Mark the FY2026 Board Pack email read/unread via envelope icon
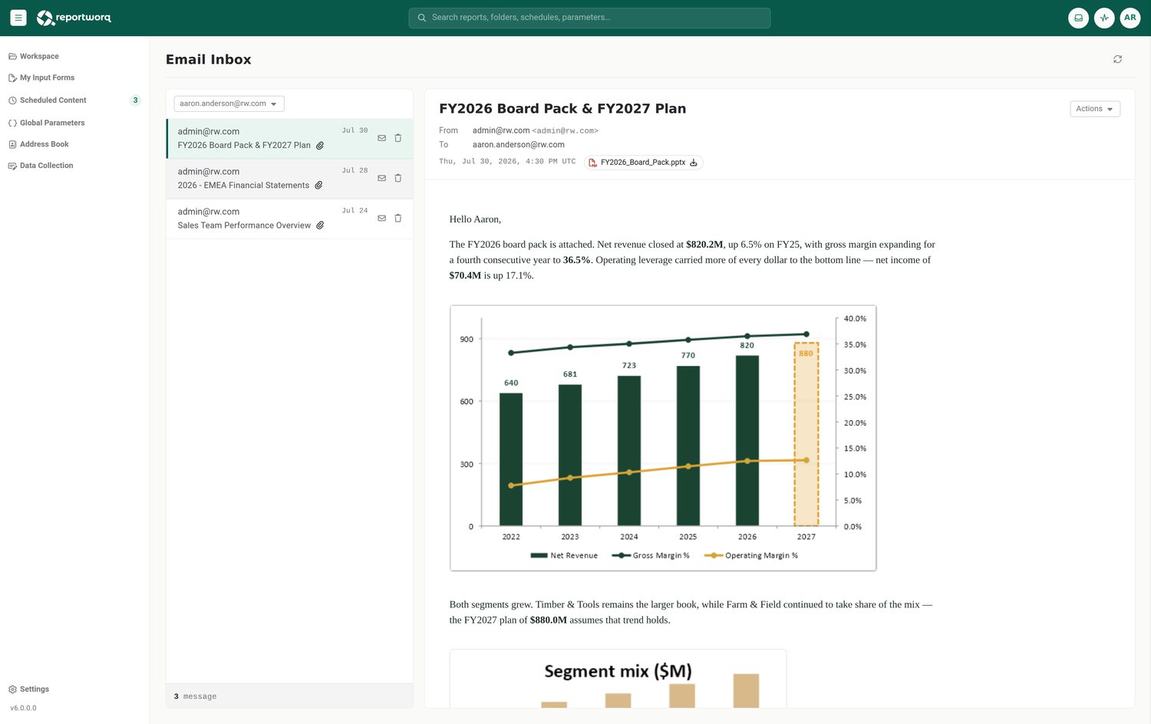This screenshot has width=1151, height=724. pos(381,138)
